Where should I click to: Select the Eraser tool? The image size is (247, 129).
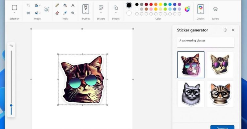coord(57,13)
